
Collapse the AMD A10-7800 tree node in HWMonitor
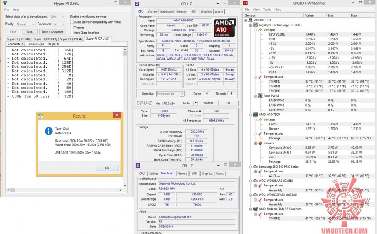point(250,115)
